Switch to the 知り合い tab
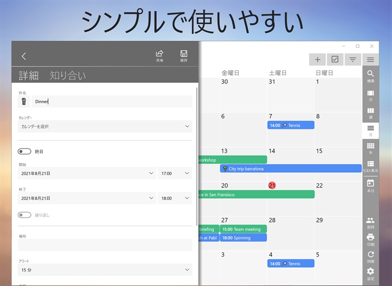 tap(68, 75)
